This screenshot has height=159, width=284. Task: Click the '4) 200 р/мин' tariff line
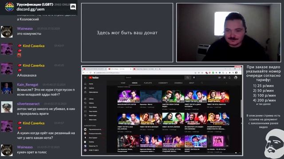264,100
